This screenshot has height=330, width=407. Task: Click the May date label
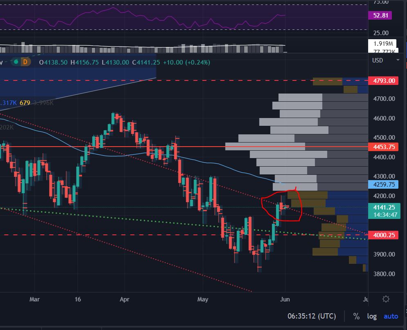point(203,299)
